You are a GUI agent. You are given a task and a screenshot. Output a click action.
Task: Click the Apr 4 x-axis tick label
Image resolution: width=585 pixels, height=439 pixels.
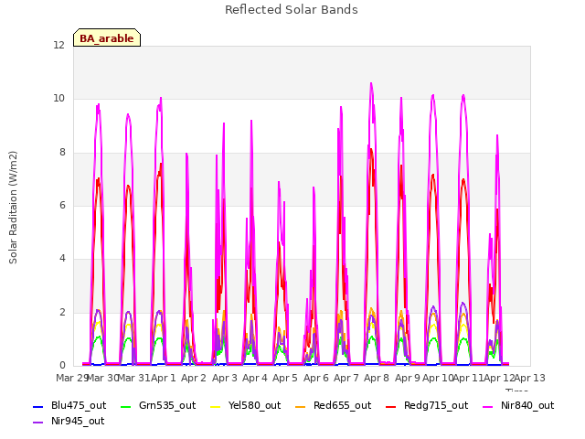[x=255, y=378]
